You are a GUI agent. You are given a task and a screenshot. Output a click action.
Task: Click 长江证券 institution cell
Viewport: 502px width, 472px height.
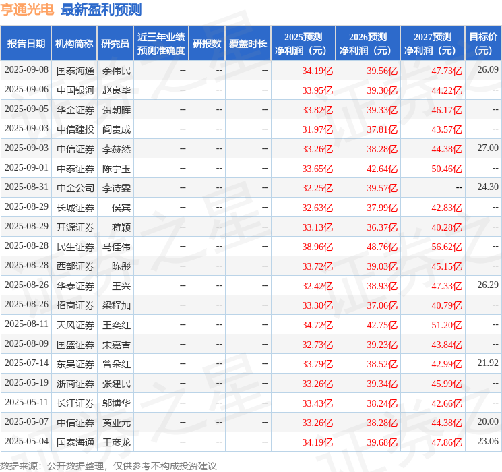75,403
